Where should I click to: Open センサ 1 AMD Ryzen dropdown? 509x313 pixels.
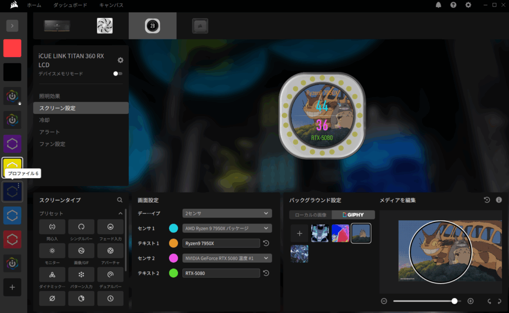227,228
